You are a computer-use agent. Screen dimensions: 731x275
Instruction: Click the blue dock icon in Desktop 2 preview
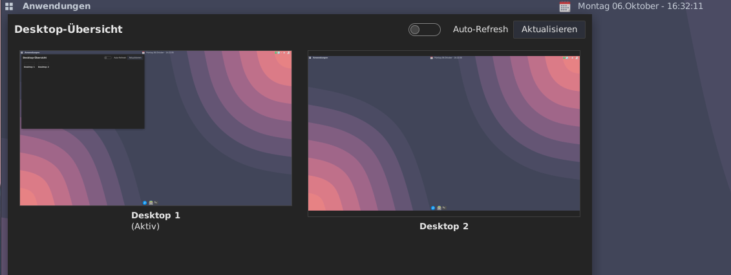tap(433, 208)
